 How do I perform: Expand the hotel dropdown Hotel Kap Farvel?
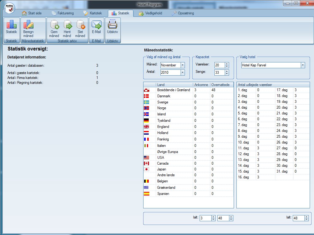point(303,65)
